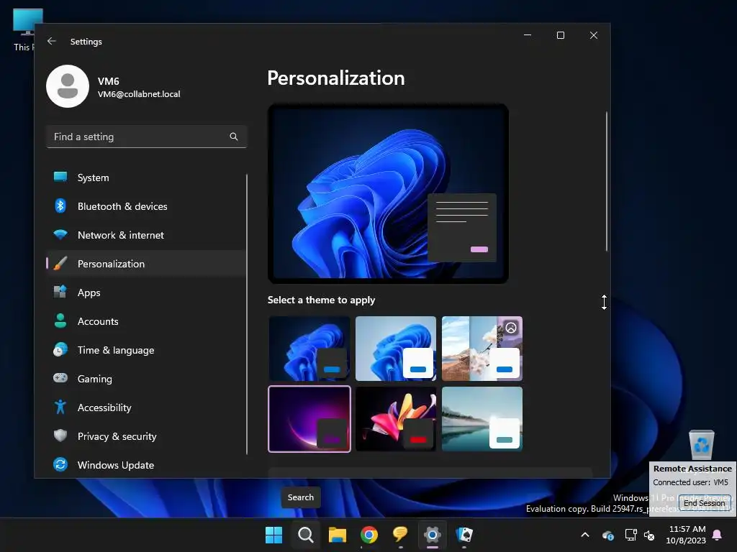737x552 pixels.
Task: Click the desktop preview image
Action: tap(388, 193)
